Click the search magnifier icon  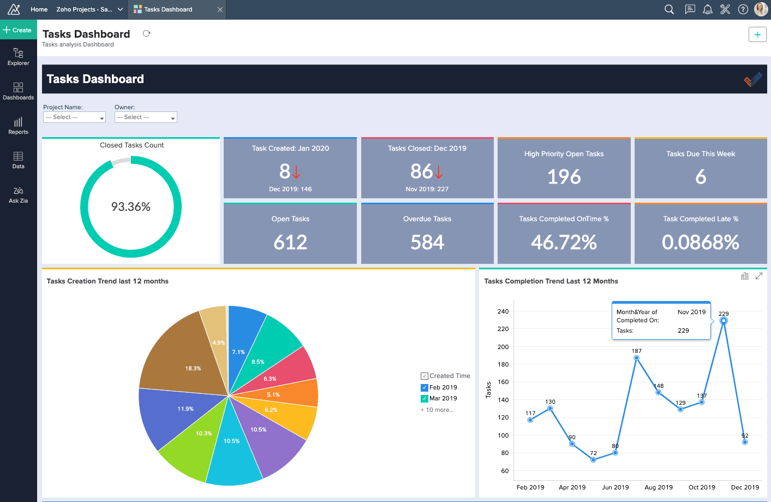[x=669, y=9]
